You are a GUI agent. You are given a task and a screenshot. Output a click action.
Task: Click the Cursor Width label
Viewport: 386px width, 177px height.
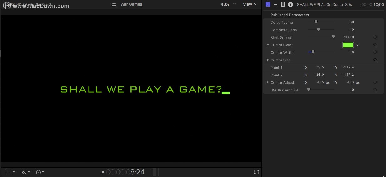pyautogui.click(x=282, y=53)
